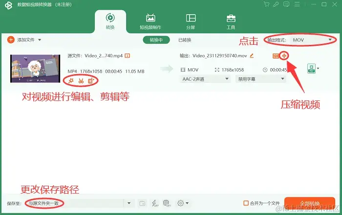This screenshot has width=342, height=215.
Task: Expand the add file dropdown arrow
Action: tap(40, 40)
